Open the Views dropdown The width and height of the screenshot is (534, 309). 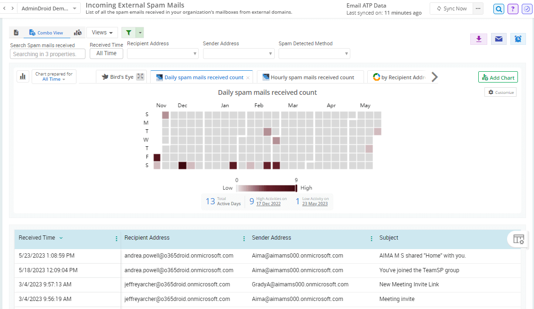pos(102,33)
